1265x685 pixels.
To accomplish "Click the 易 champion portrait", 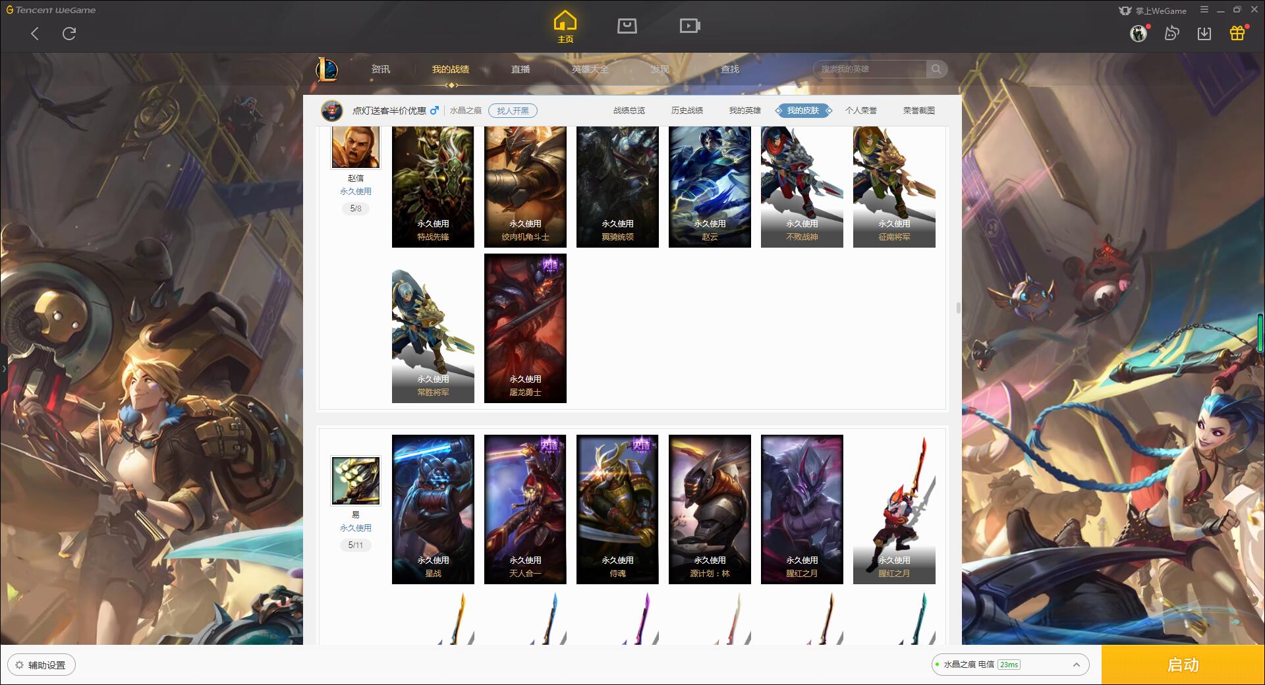I will tap(356, 481).
